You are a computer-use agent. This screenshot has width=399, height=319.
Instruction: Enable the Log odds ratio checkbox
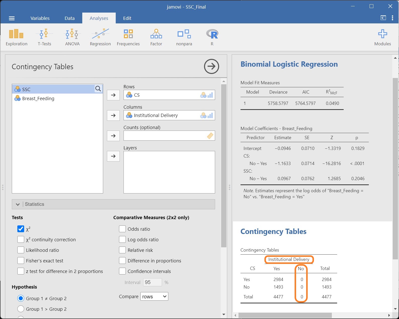point(122,239)
